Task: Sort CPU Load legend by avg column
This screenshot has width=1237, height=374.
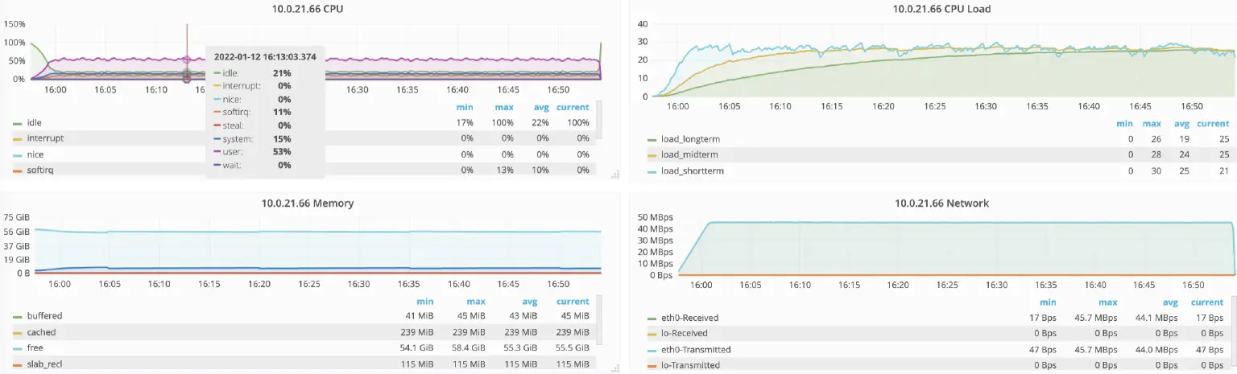Action: pyautogui.click(x=1180, y=124)
